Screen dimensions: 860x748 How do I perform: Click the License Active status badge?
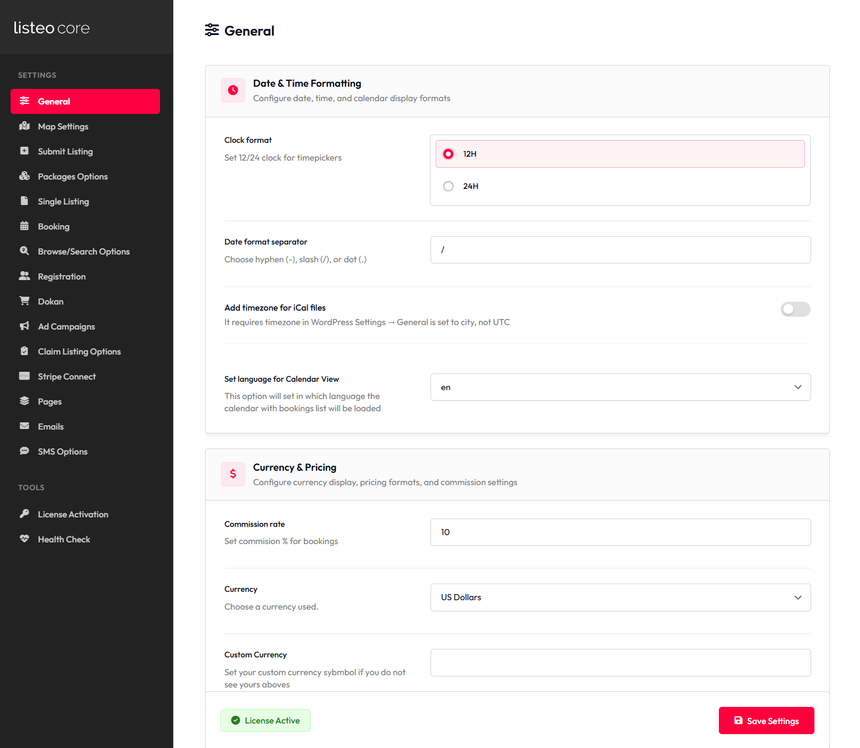(266, 721)
